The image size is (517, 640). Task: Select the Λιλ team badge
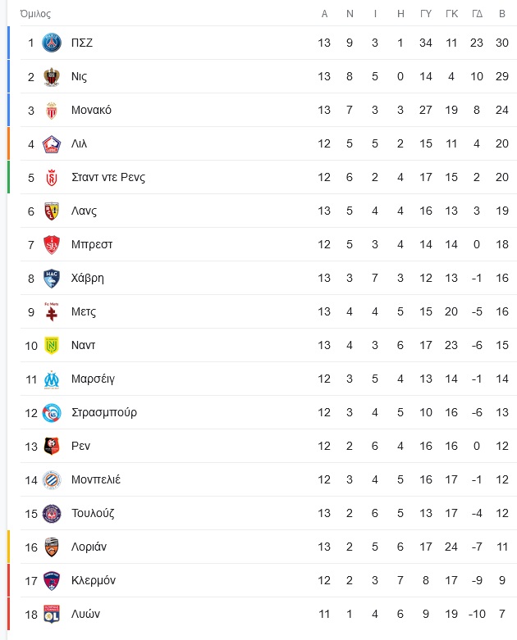pyautogui.click(x=52, y=144)
